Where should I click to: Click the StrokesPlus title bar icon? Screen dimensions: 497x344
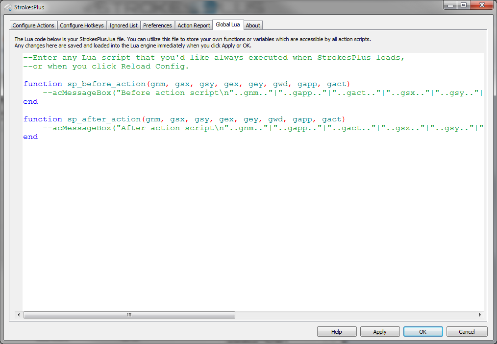pyautogui.click(x=8, y=7)
